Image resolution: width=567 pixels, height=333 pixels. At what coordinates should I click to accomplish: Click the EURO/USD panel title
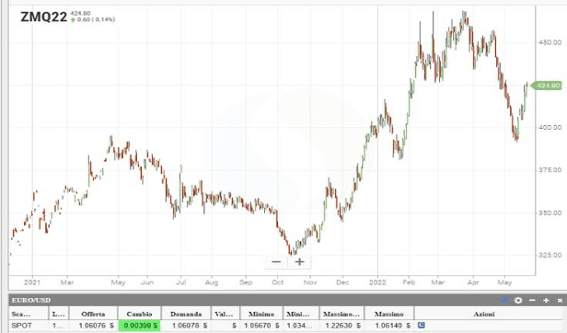tap(30, 300)
